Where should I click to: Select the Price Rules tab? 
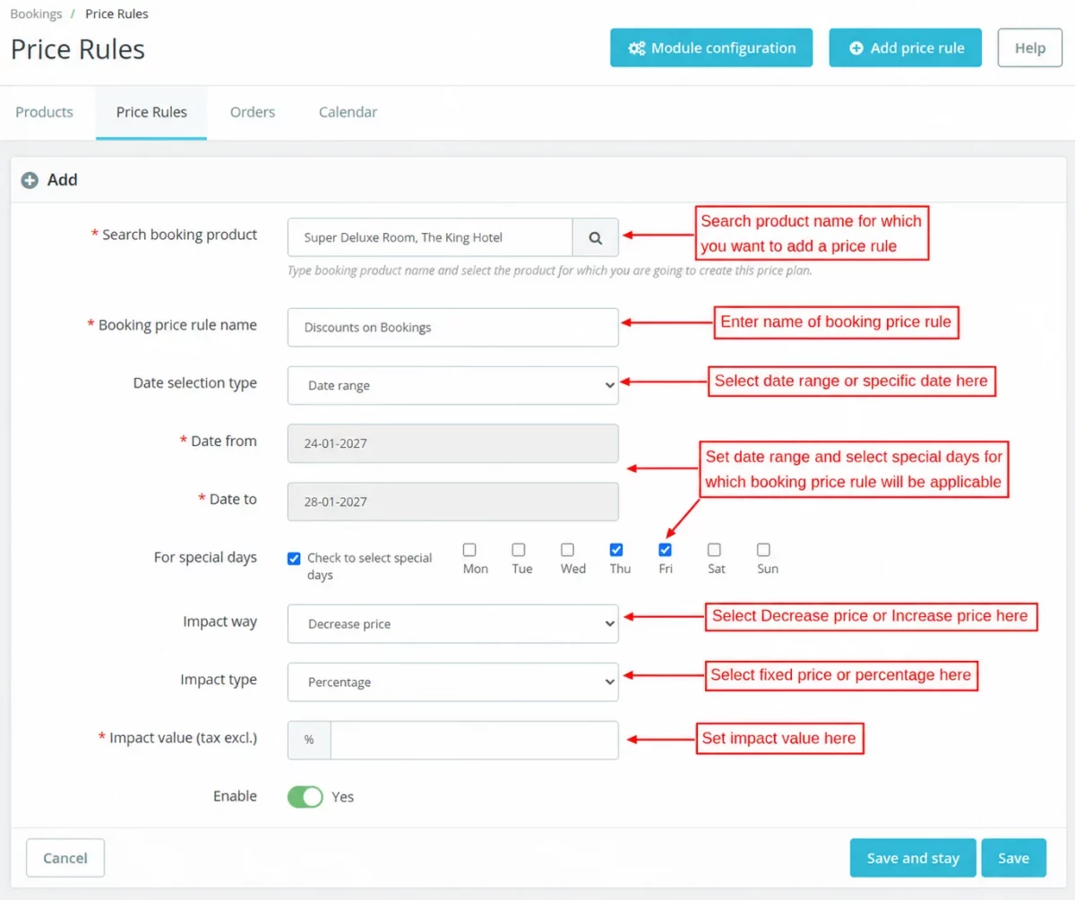tap(151, 112)
